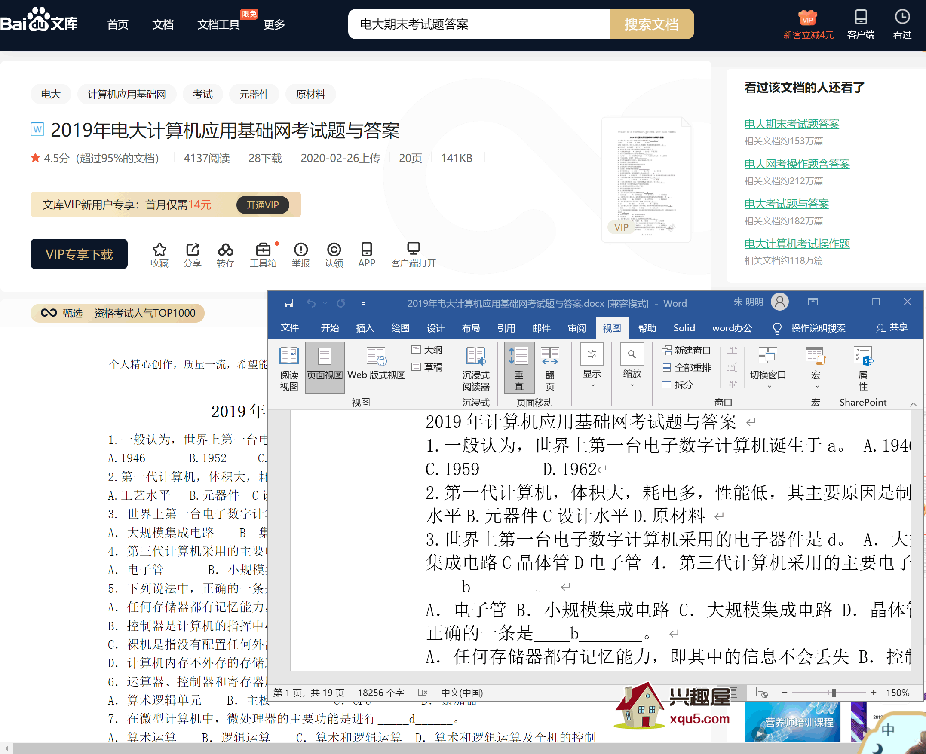Click the 收藏 star icon
This screenshot has width=926, height=754.
tap(159, 250)
